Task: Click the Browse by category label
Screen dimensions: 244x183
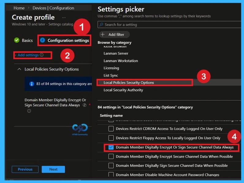Action: [x=115, y=43]
